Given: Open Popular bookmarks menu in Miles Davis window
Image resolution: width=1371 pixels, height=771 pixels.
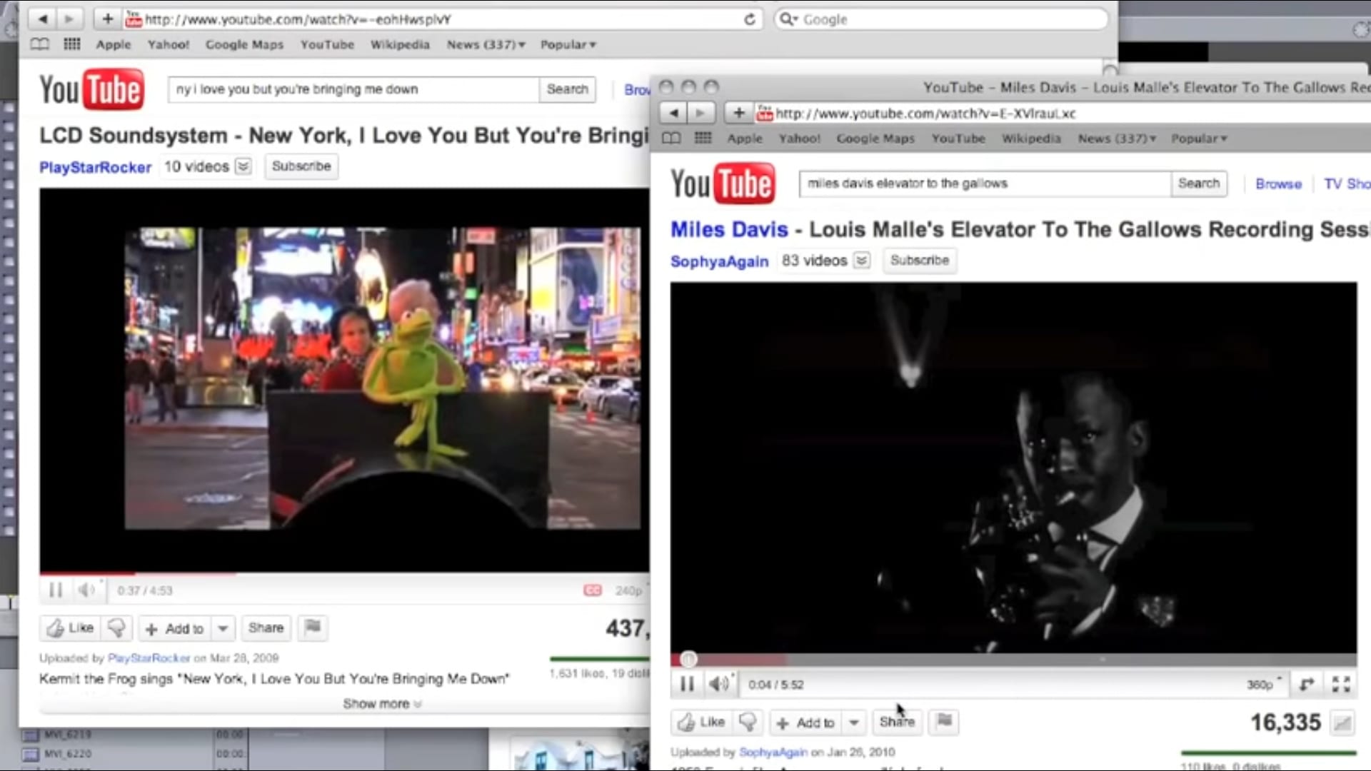Looking at the screenshot, I should click(1199, 138).
